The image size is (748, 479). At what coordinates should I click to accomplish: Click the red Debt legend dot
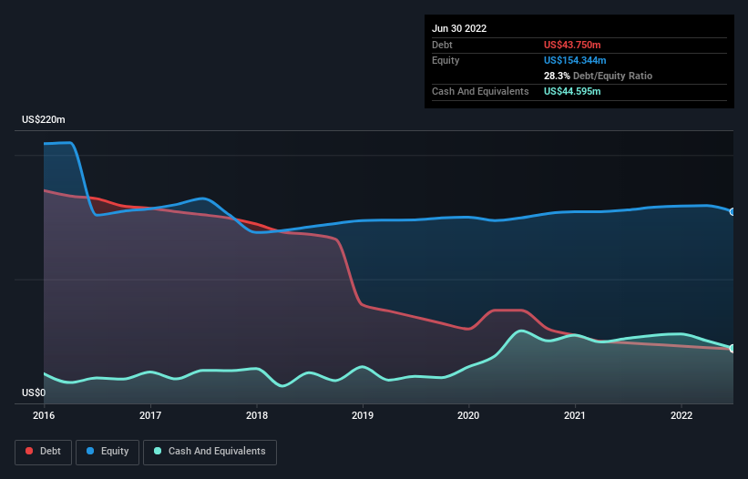[x=29, y=451]
